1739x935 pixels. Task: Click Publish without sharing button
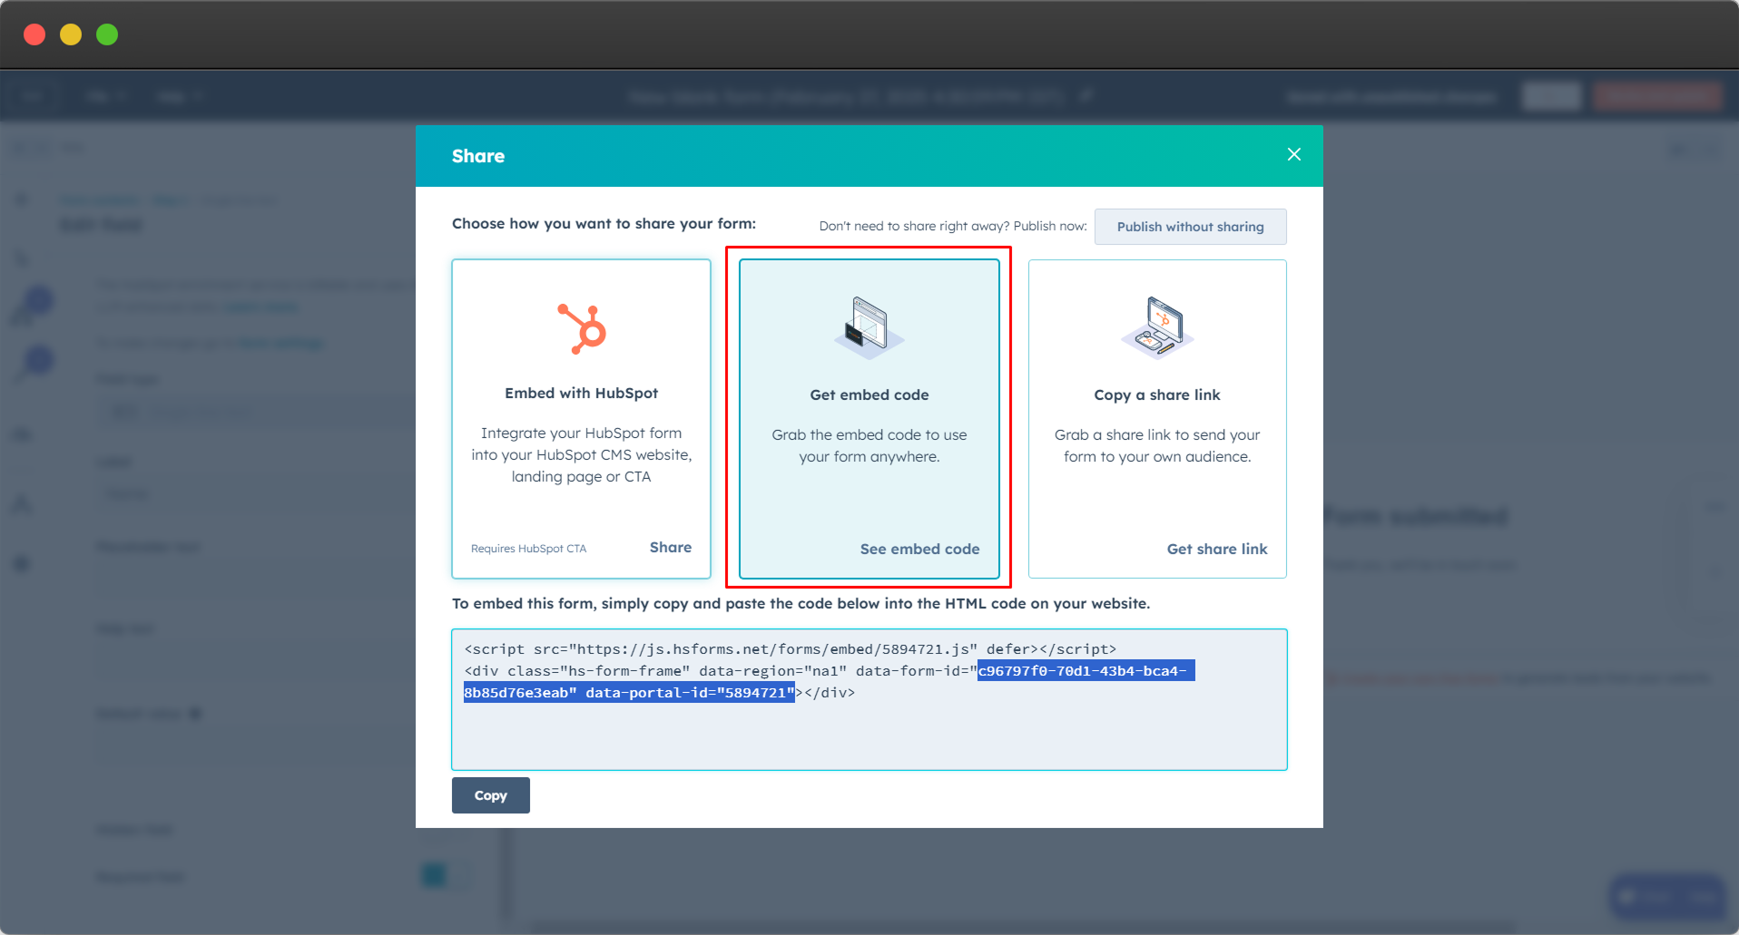(1190, 227)
